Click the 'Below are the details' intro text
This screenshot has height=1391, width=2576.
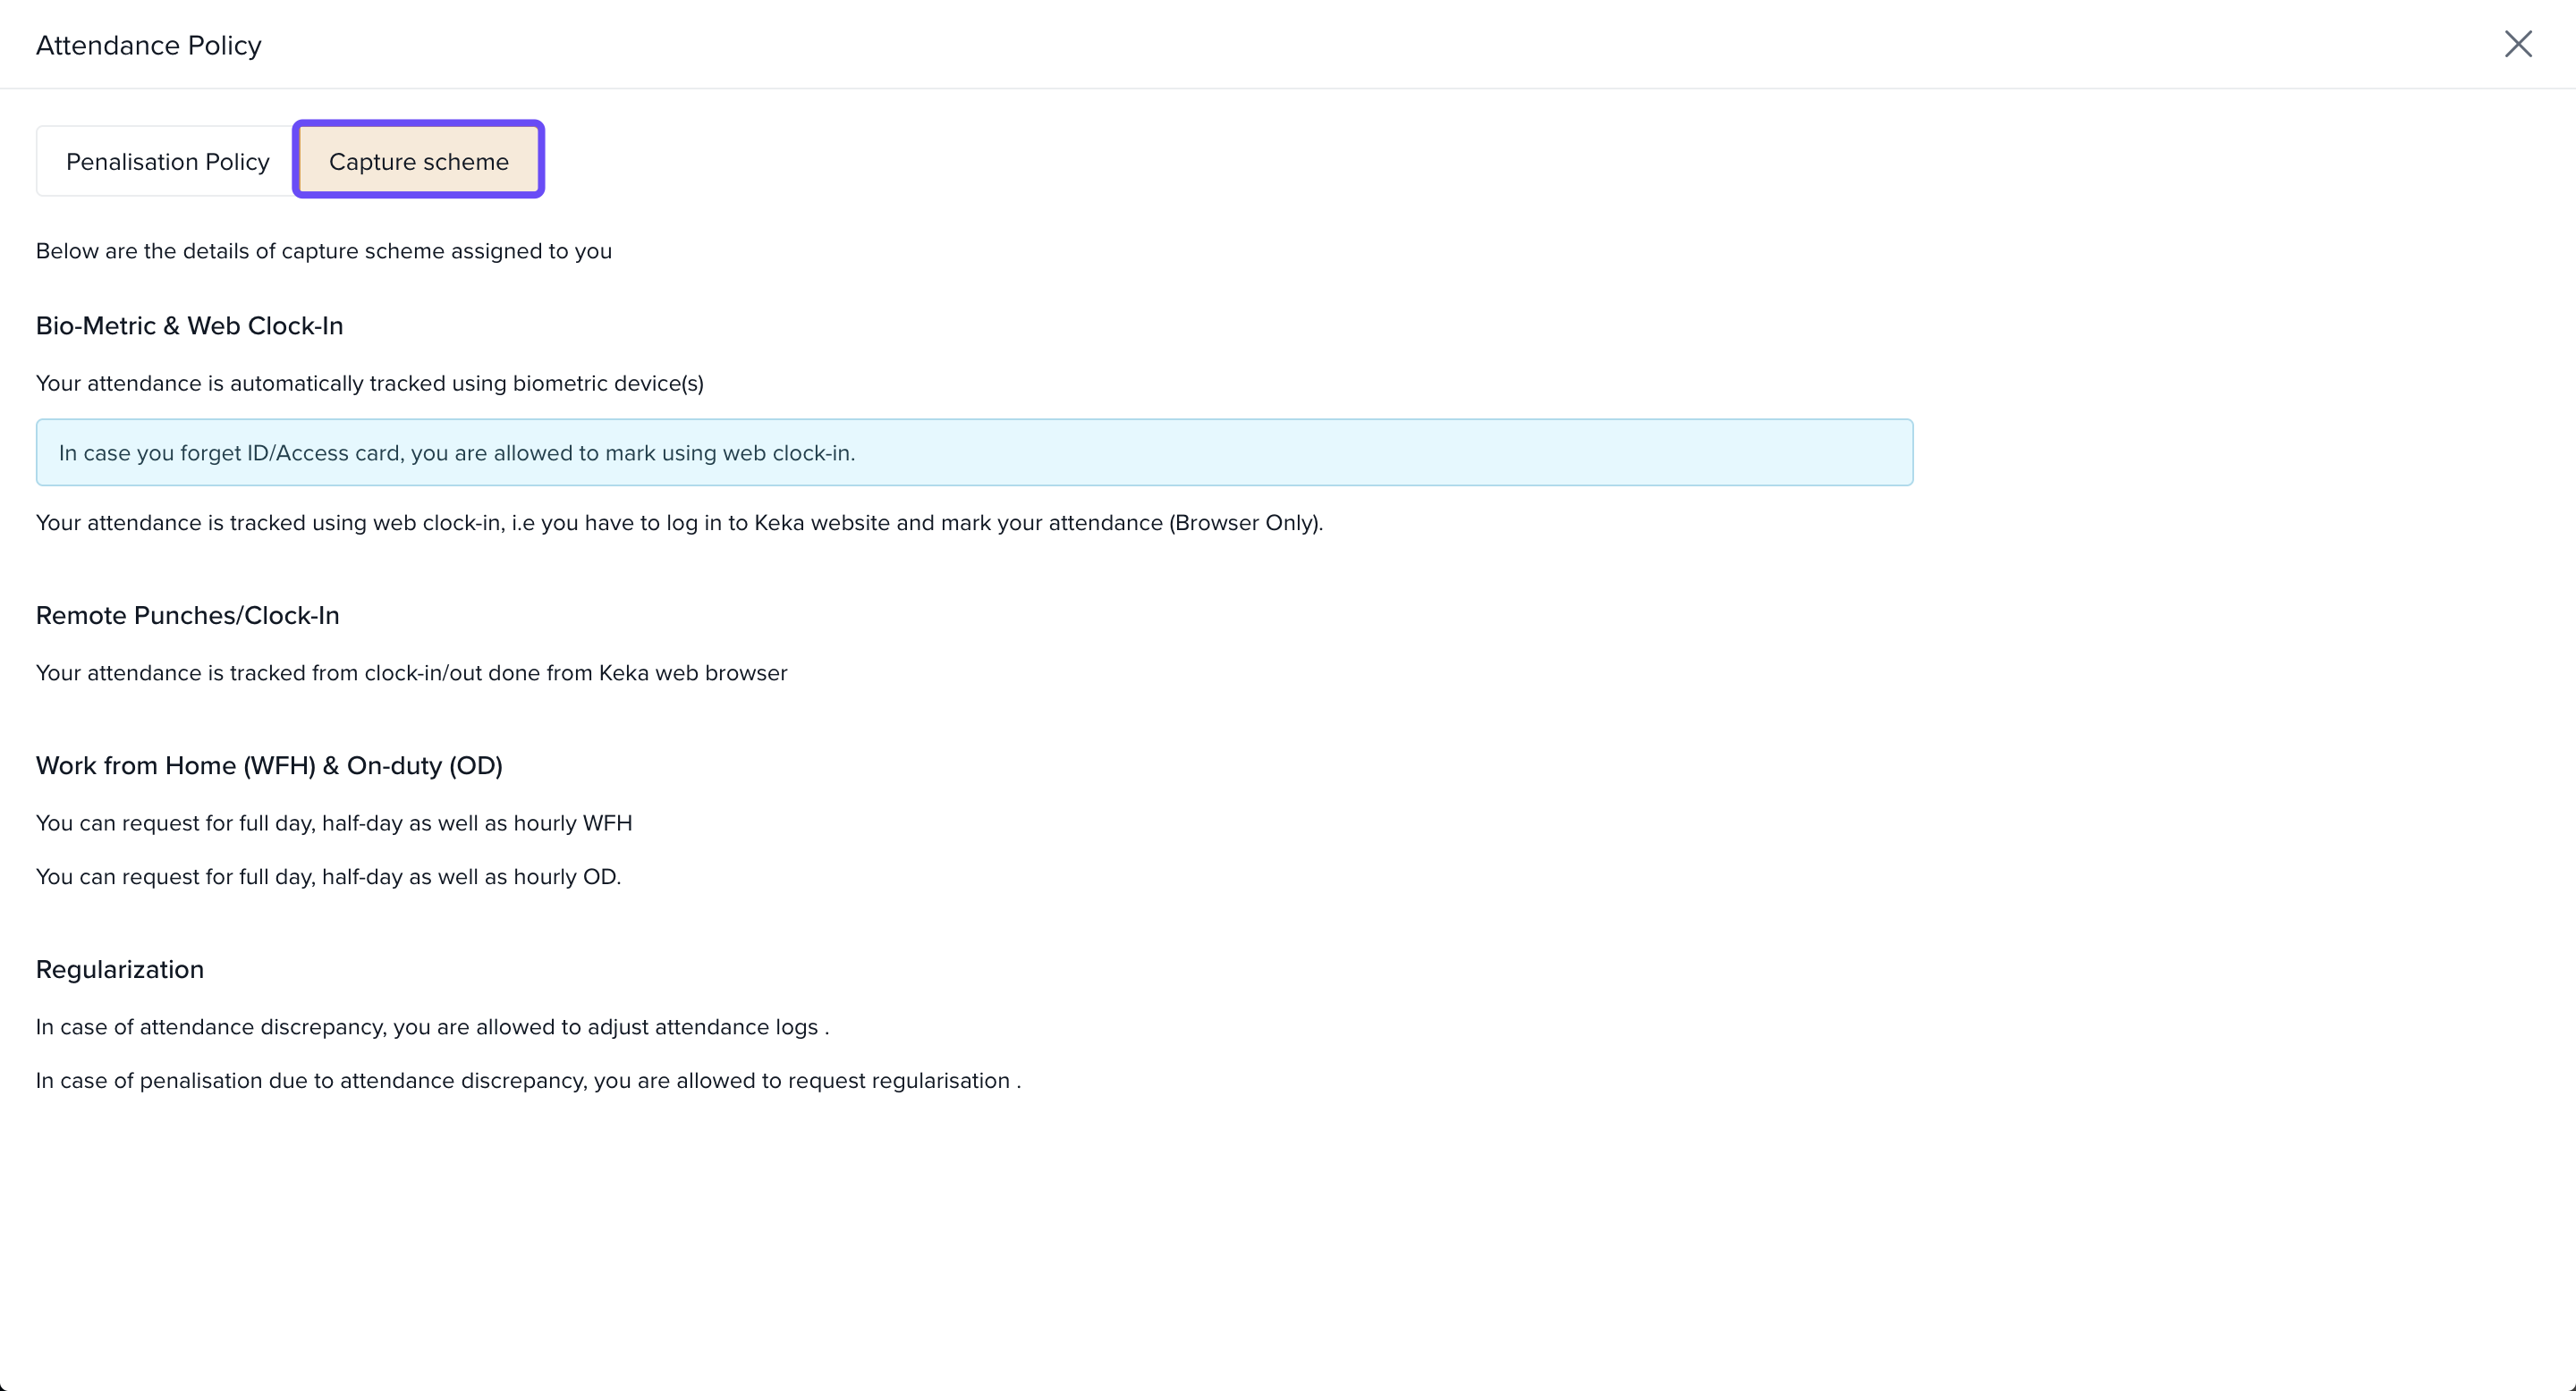click(x=323, y=251)
